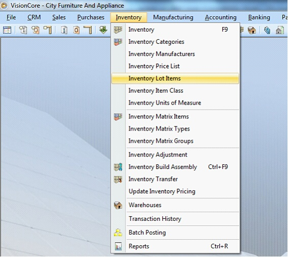Viewport: 288px width, 257px height.
Task: Open the CRM menu
Action: pyautogui.click(x=34, y=17)
